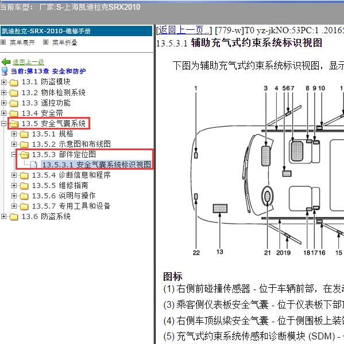
Task: Expand the 13.5.2 示意图和布线图 node
Action: tap(14, 144)
